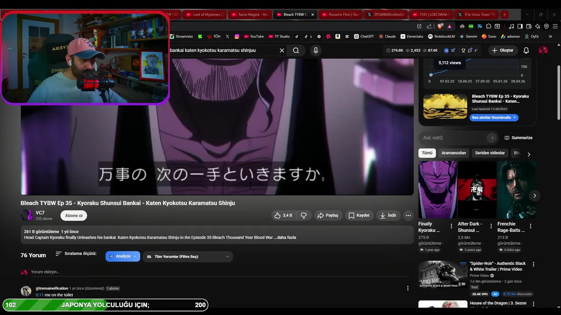The width and height of the screenshot is (561, 315).
Task: Open options for Finally Kyoraku short
Action: 451,226
